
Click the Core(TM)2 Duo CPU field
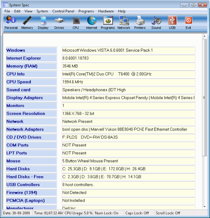click(x=129, y=74)
